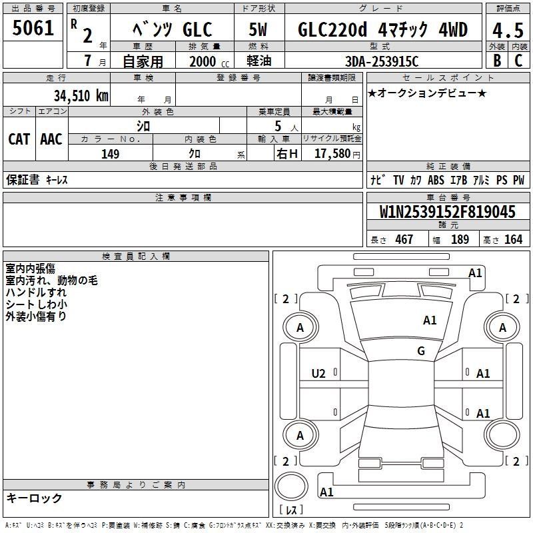Click interior color クロ

coord(195,154)
